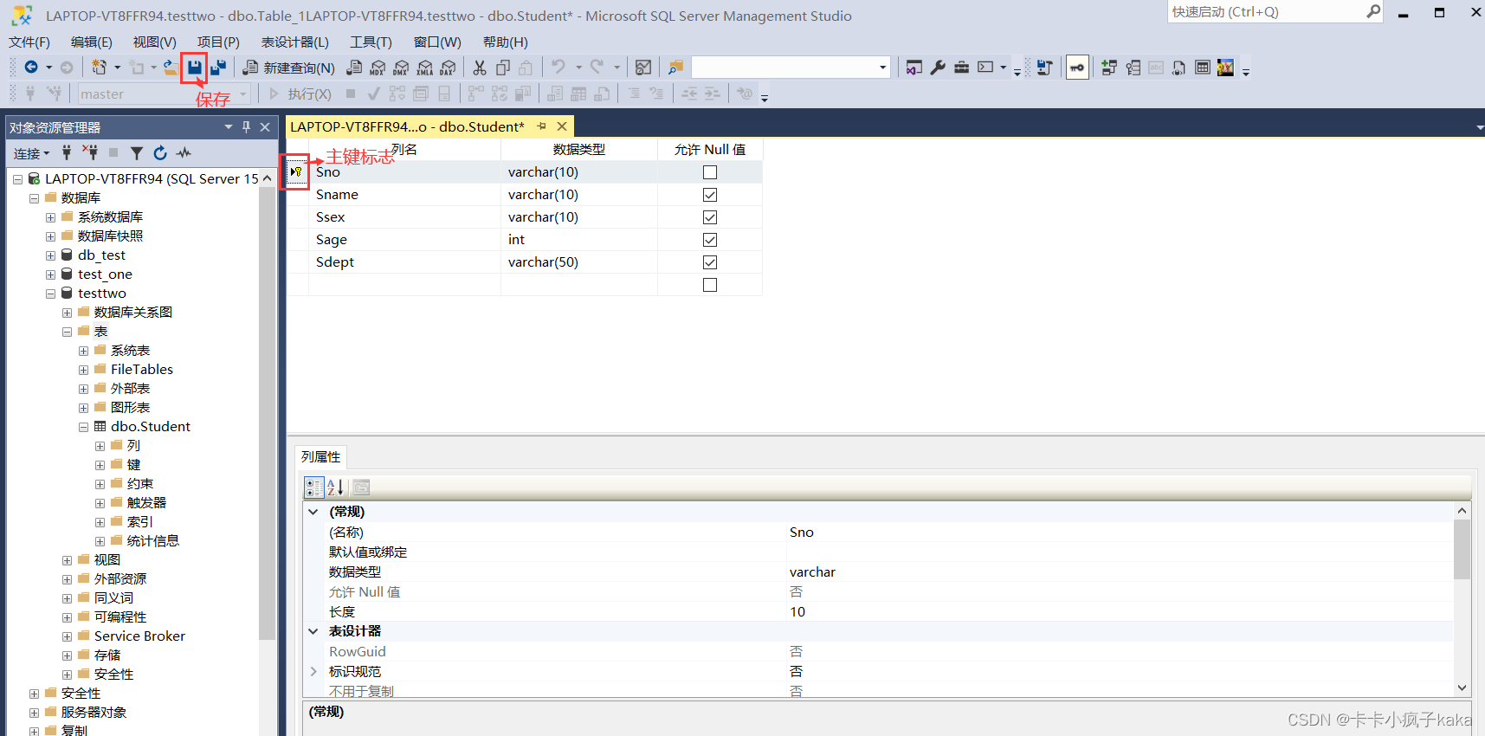Toggle the Allow Null checkbox for Sdept
Viewport: 1485px width, 736px height.
[710, 262]
